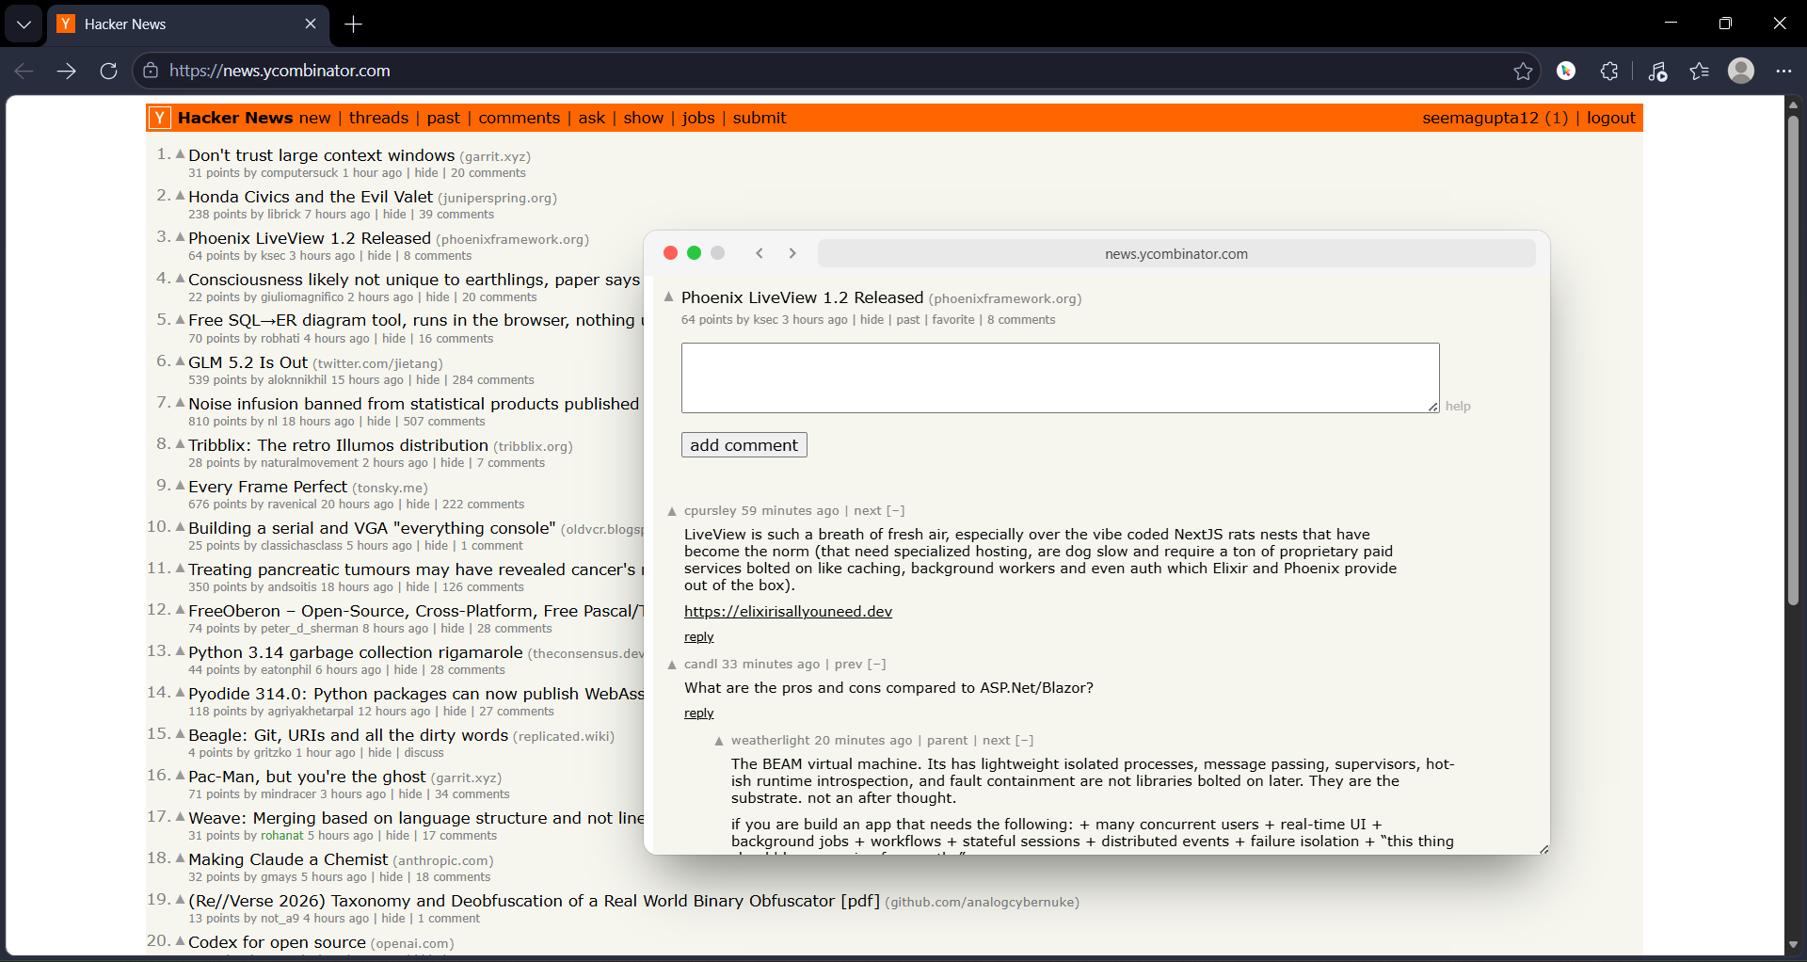1807x962 pixels.
Task: Open 'show' section
Action: tap(643, 118)
